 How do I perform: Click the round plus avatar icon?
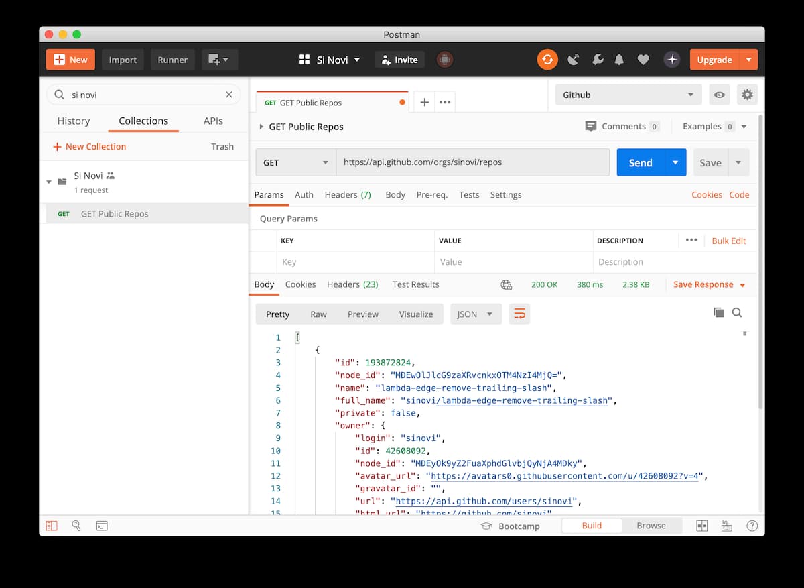(672, 60)
